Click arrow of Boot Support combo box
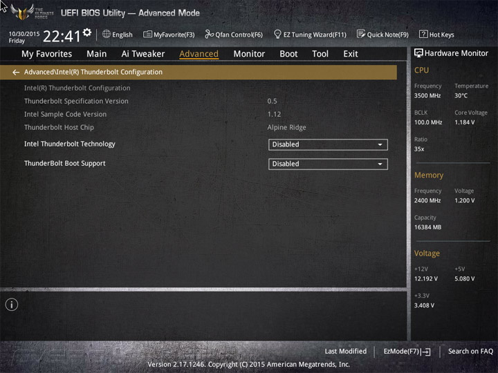Viewport: 498px width, 373px height. pos(380,164)
